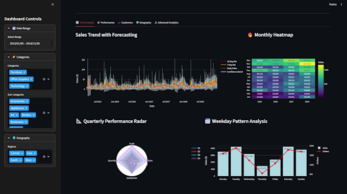Image resolution: width=347 pixels, height=194 pixels.
Task: Click the Wednesday sales bar
Action: pyautogui.click(x=249, y=165)
